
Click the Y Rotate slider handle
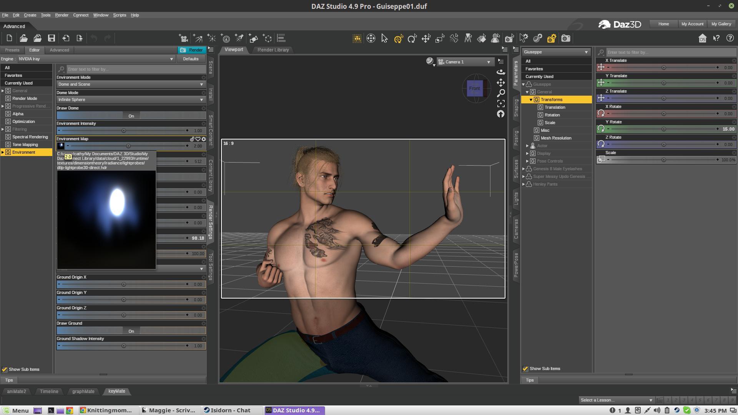[x=663, y=129]
